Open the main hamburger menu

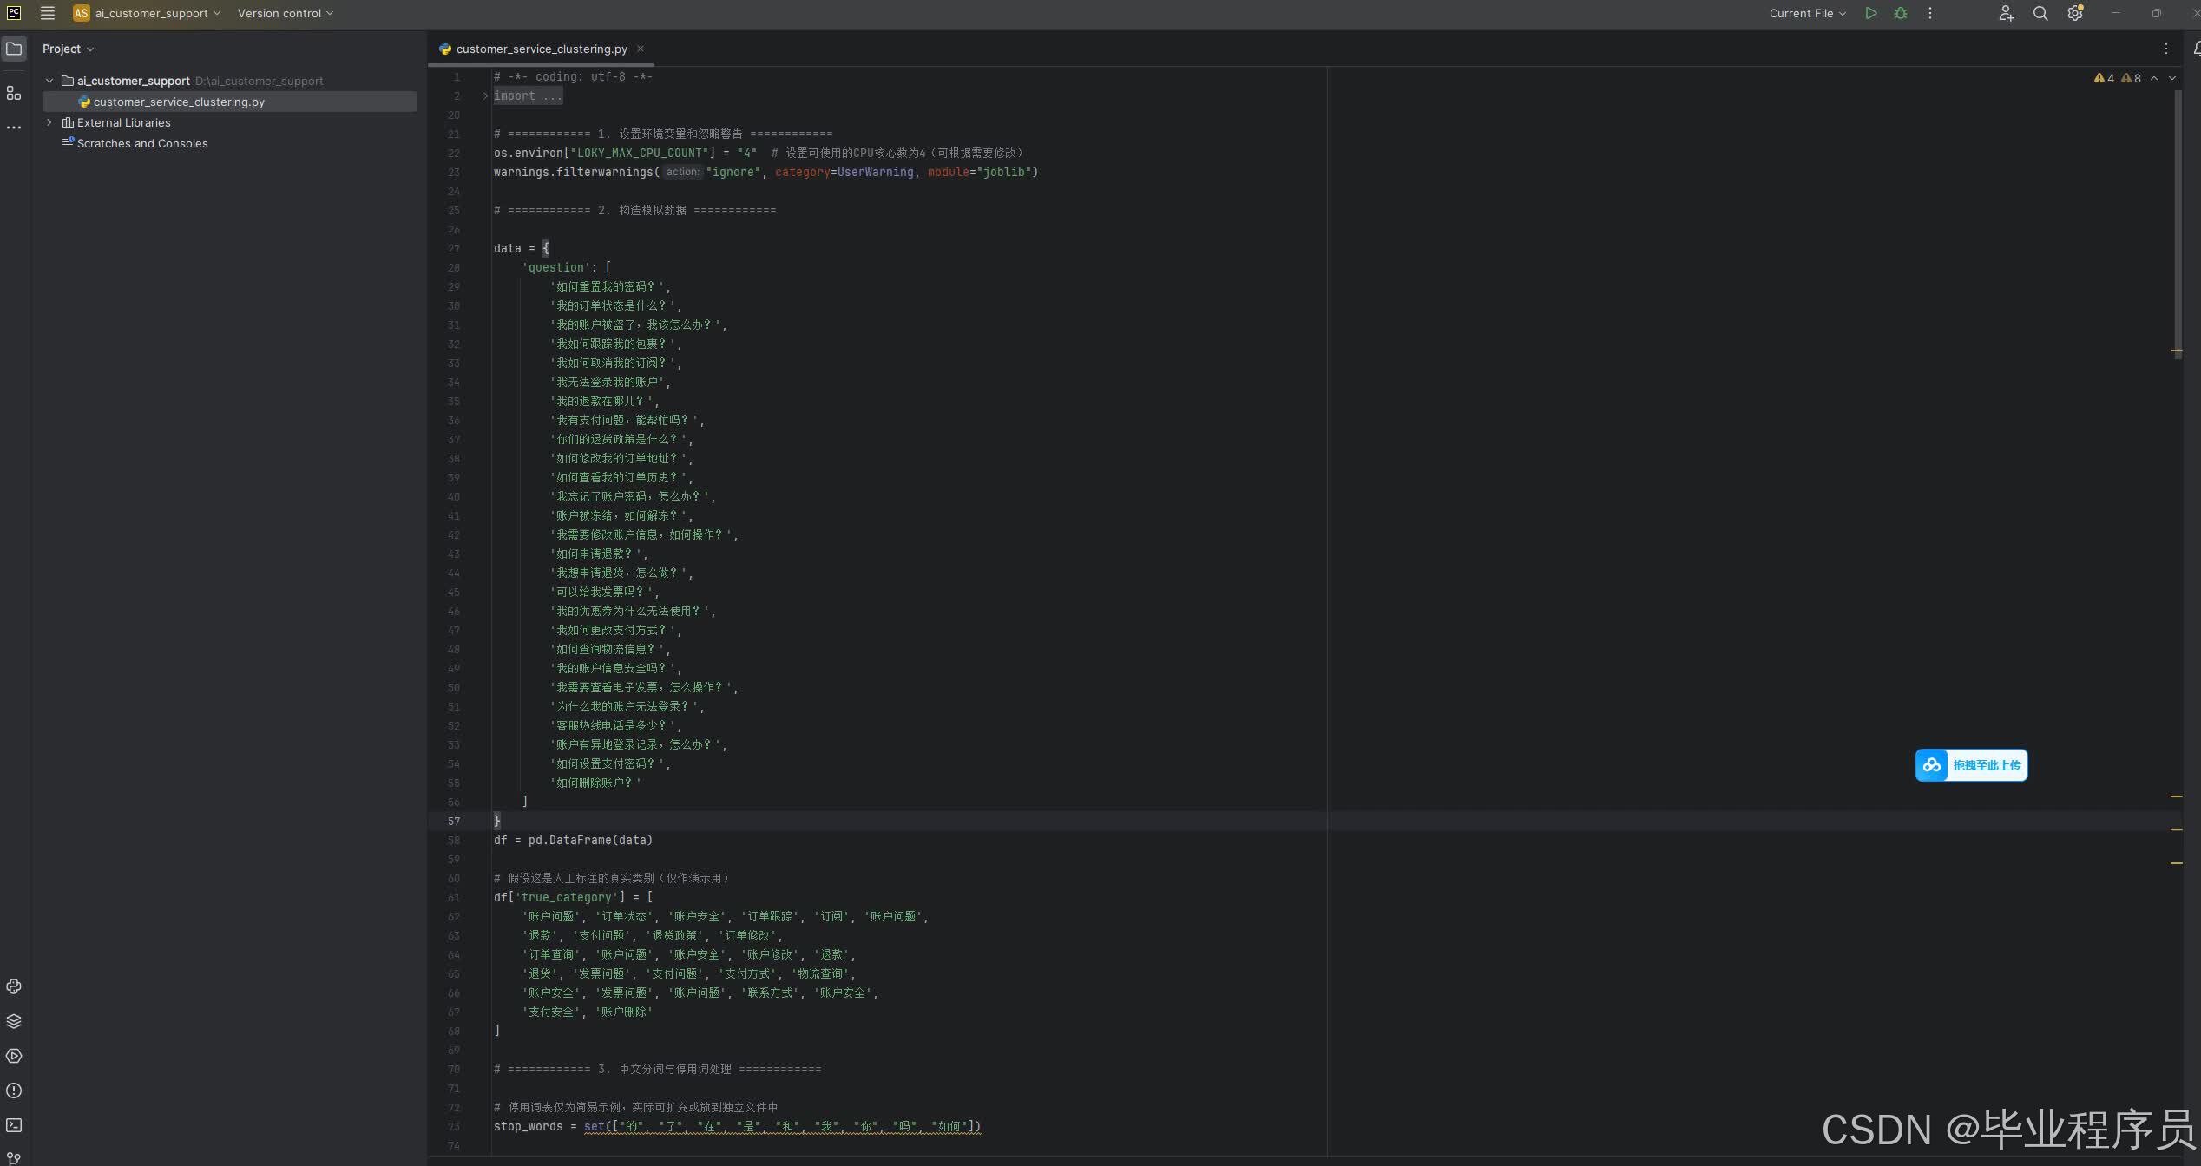pos(48,13)
